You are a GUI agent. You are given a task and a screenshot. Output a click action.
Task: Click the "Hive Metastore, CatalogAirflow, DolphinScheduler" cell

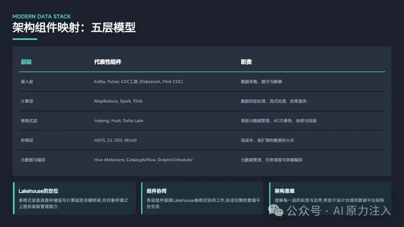tap(144, 160)
